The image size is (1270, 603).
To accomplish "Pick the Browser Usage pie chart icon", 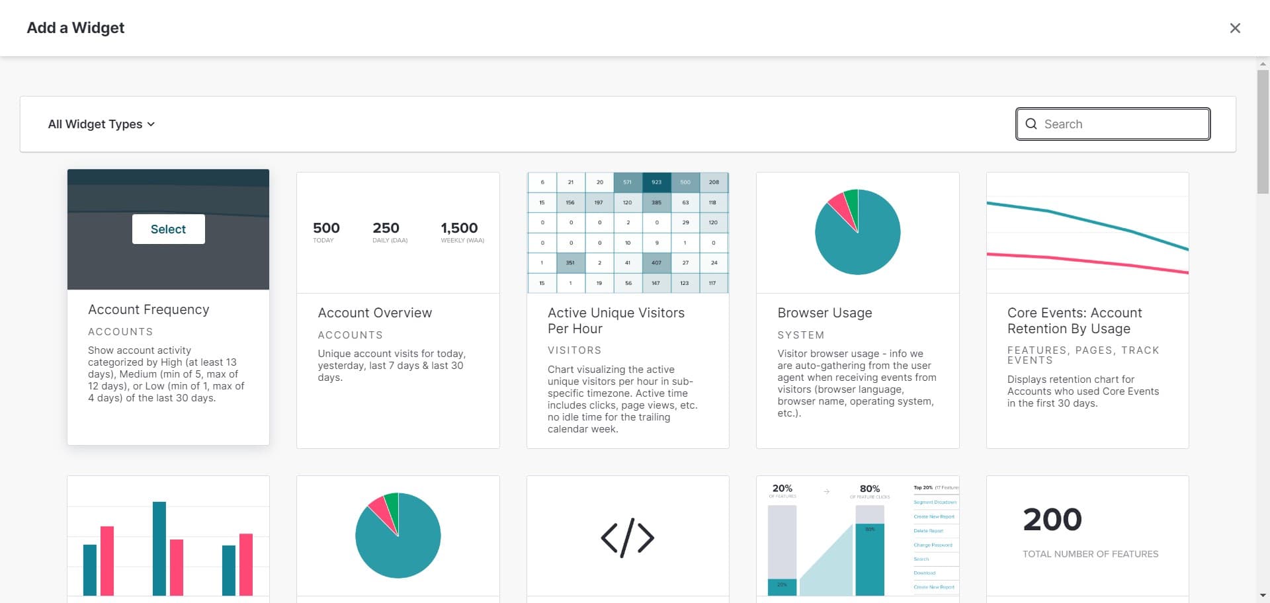I will click(x=857, y=232).
